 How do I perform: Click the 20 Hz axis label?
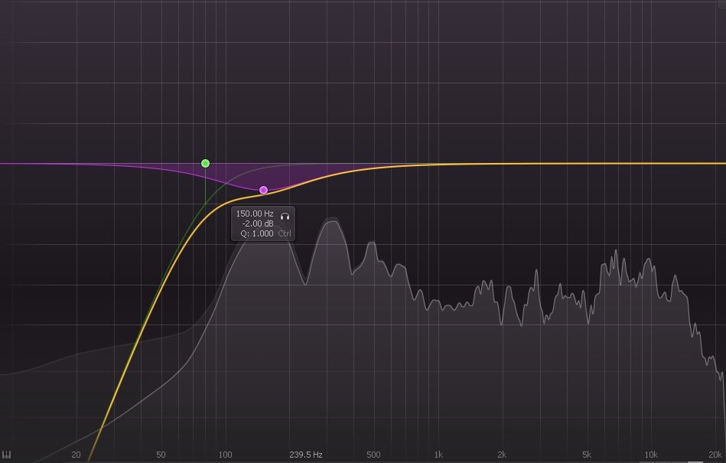[x=76, y=454]
